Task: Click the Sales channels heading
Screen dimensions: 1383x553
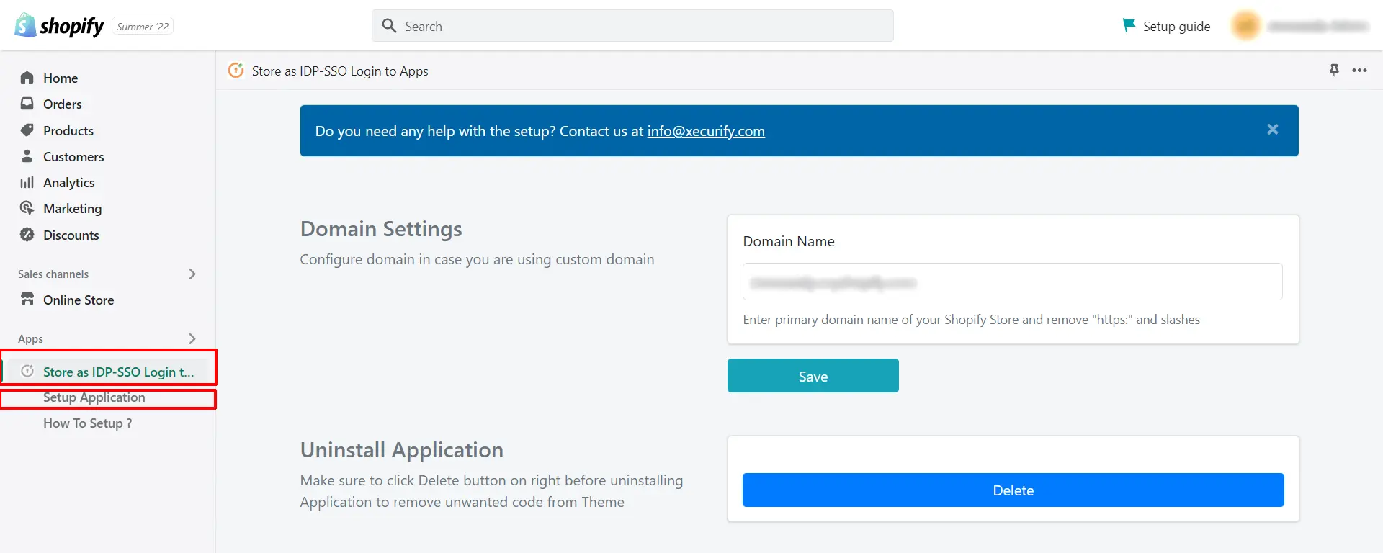Action: click(x=53, y=274)
